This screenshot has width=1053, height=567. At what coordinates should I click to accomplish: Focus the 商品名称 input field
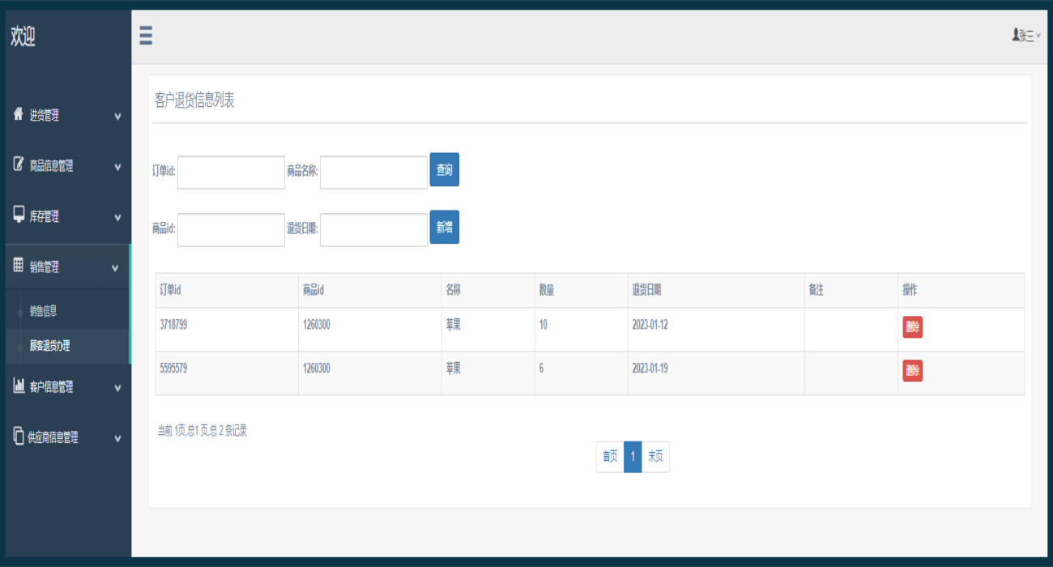point(373,173)
